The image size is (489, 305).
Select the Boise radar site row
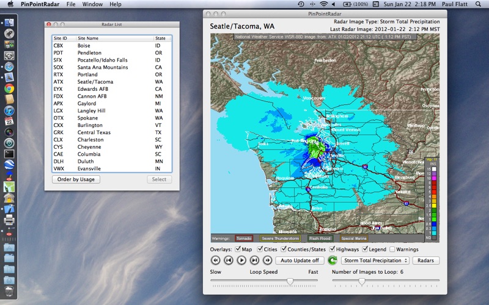coord(112,45)
